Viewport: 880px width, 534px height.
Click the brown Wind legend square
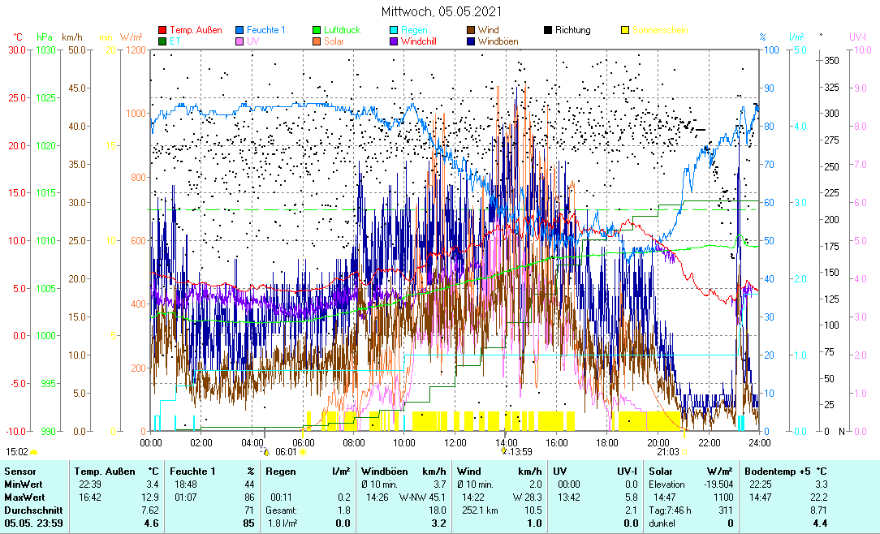471,31
